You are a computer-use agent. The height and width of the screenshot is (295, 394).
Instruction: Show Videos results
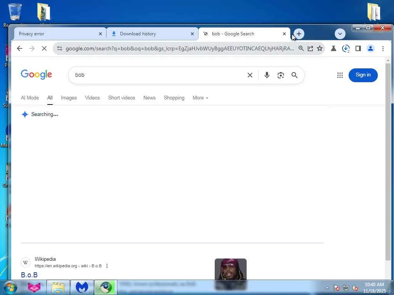92,98
